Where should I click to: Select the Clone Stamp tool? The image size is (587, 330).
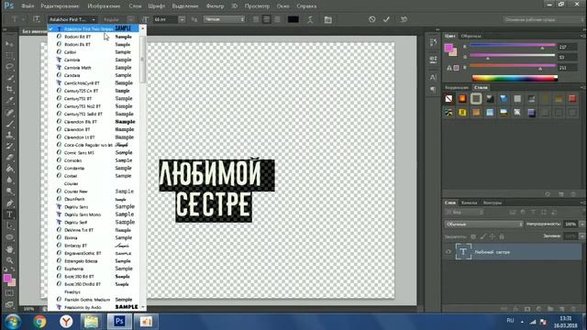point(10,135)
